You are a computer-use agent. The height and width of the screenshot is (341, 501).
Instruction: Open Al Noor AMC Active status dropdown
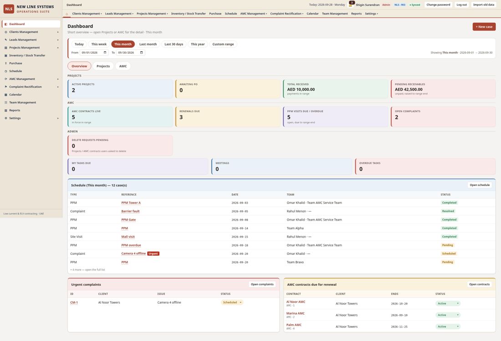coord(448,303)
